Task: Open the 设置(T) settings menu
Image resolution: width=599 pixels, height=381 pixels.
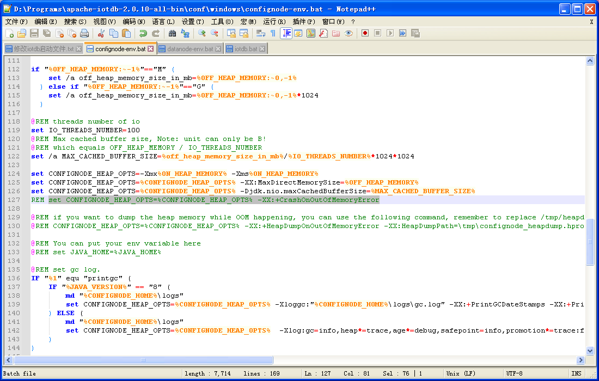Action: 193,22
